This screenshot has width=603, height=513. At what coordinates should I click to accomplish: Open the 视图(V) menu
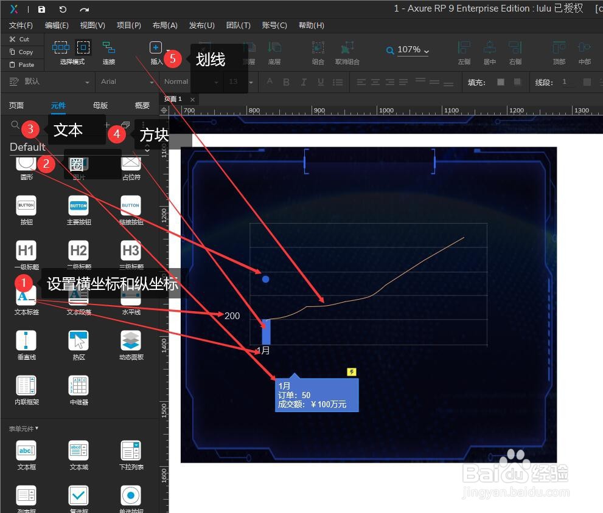click(x=92, y=26)
